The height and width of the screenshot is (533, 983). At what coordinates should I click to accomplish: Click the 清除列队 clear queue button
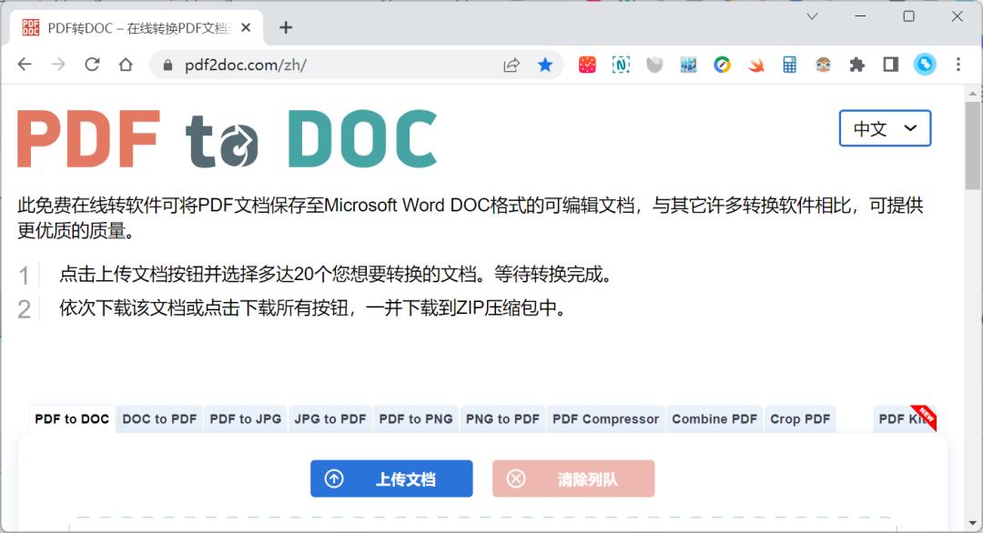click(573, 478)
